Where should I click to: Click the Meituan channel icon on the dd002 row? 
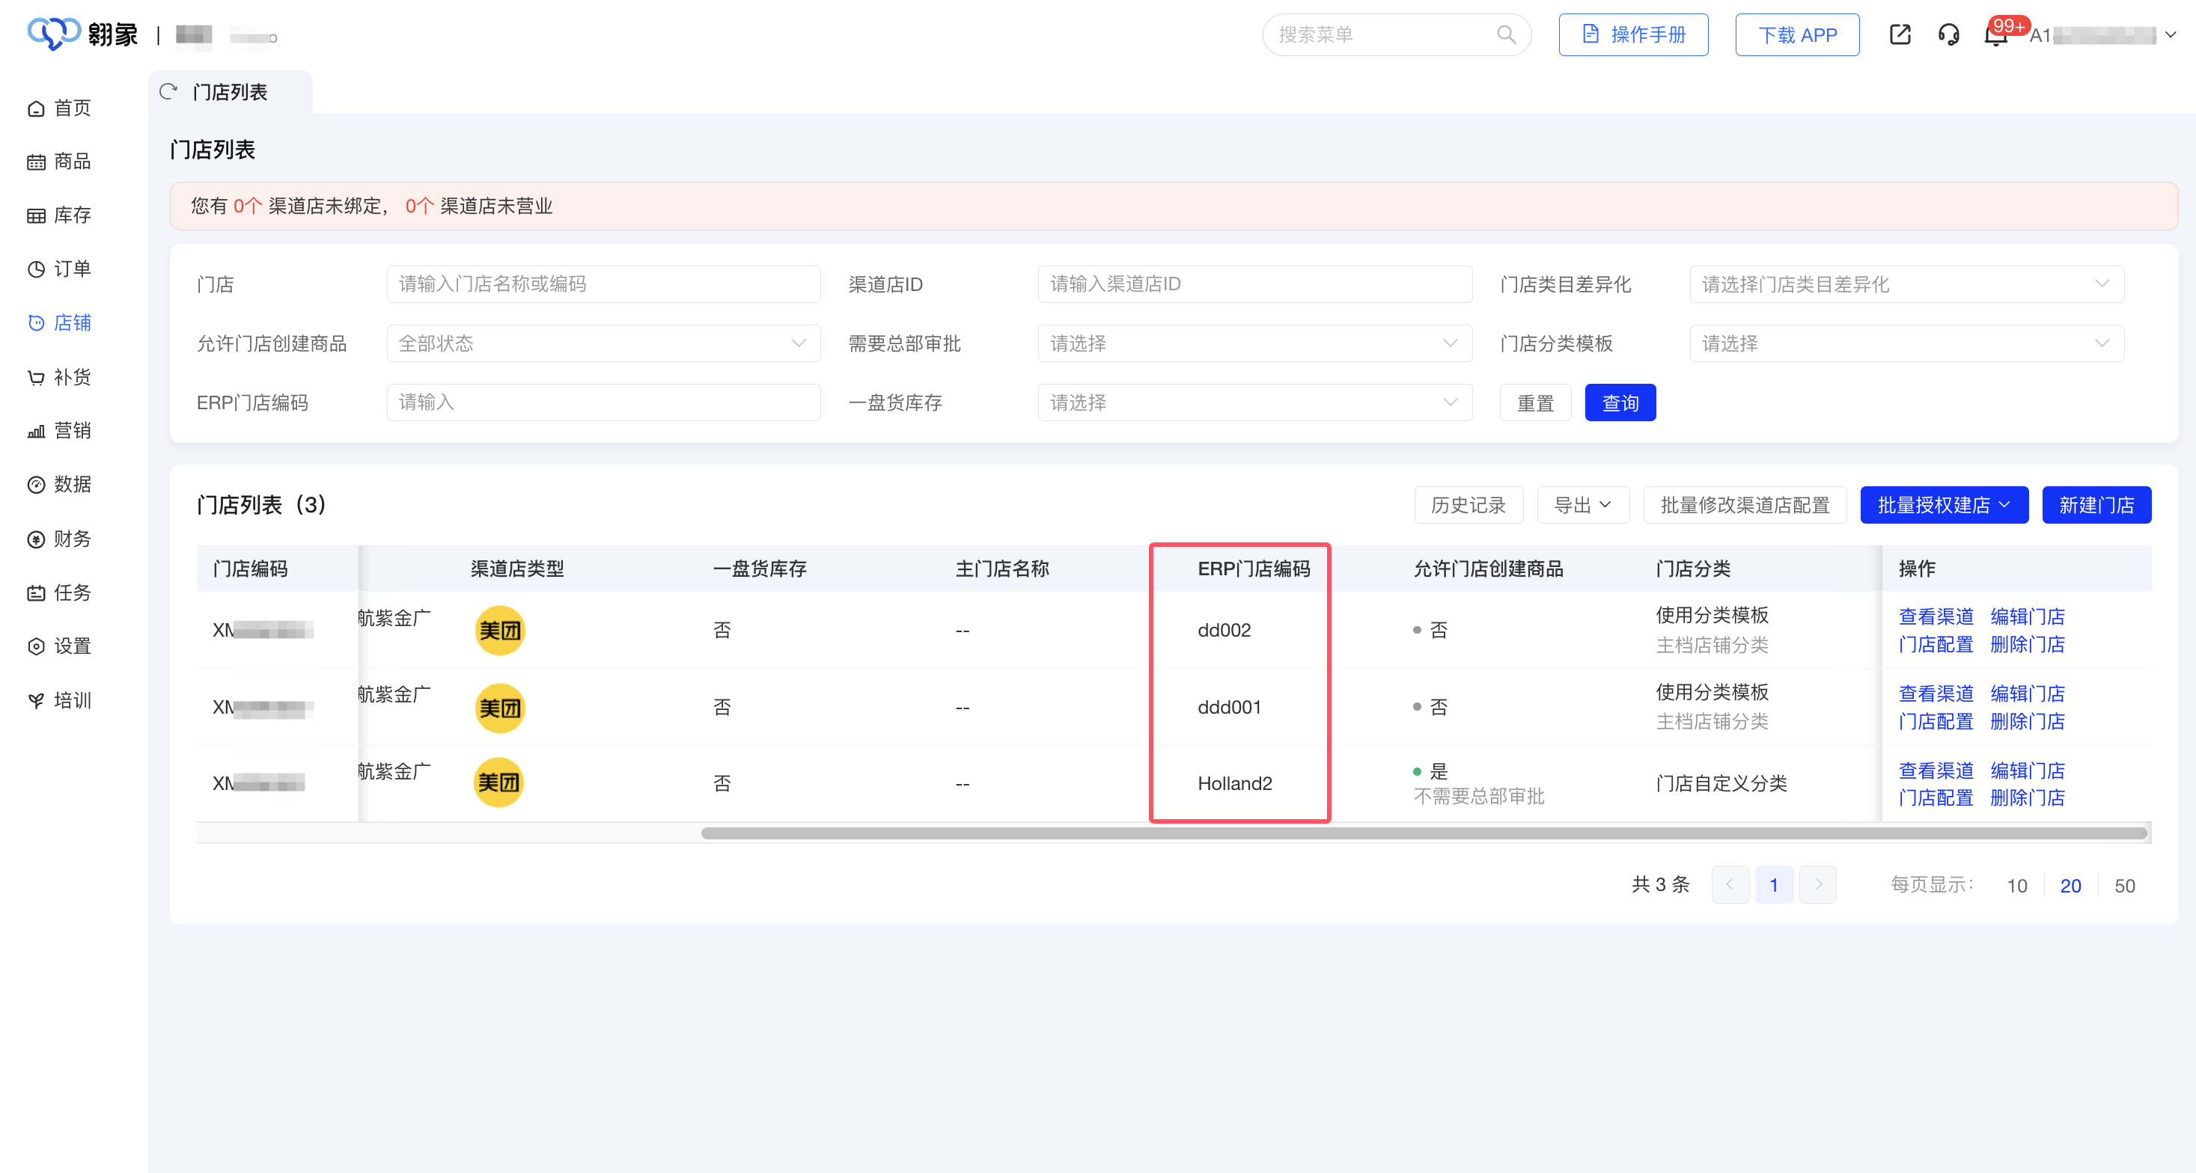(x=499, y=631)
